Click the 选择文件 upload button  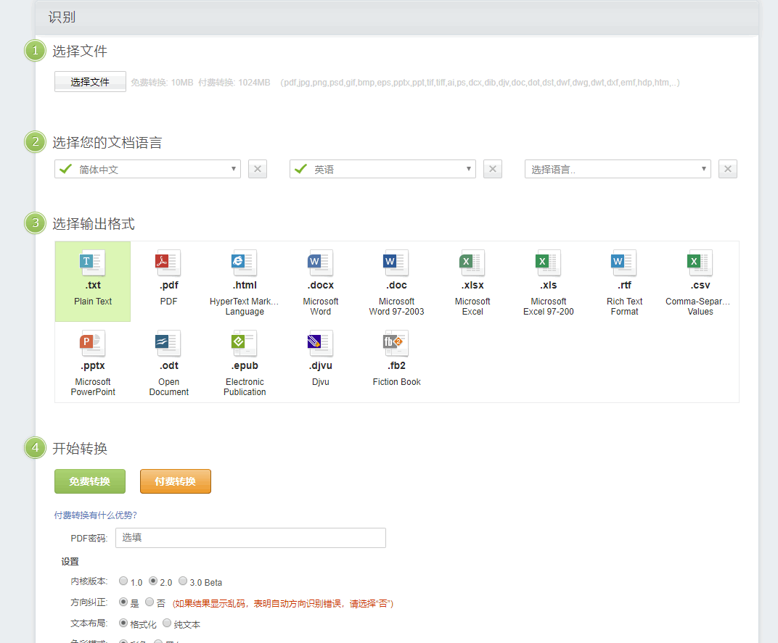point(90,82)
